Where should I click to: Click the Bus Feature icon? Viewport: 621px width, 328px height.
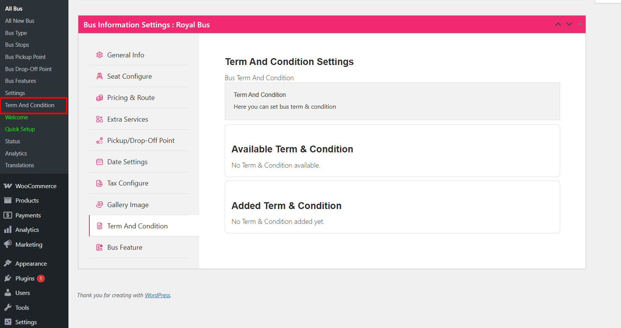(100, 247)
